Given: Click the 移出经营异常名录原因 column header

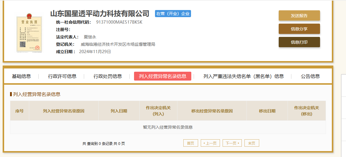Looking at the screenshot, I should pos(212,111).
